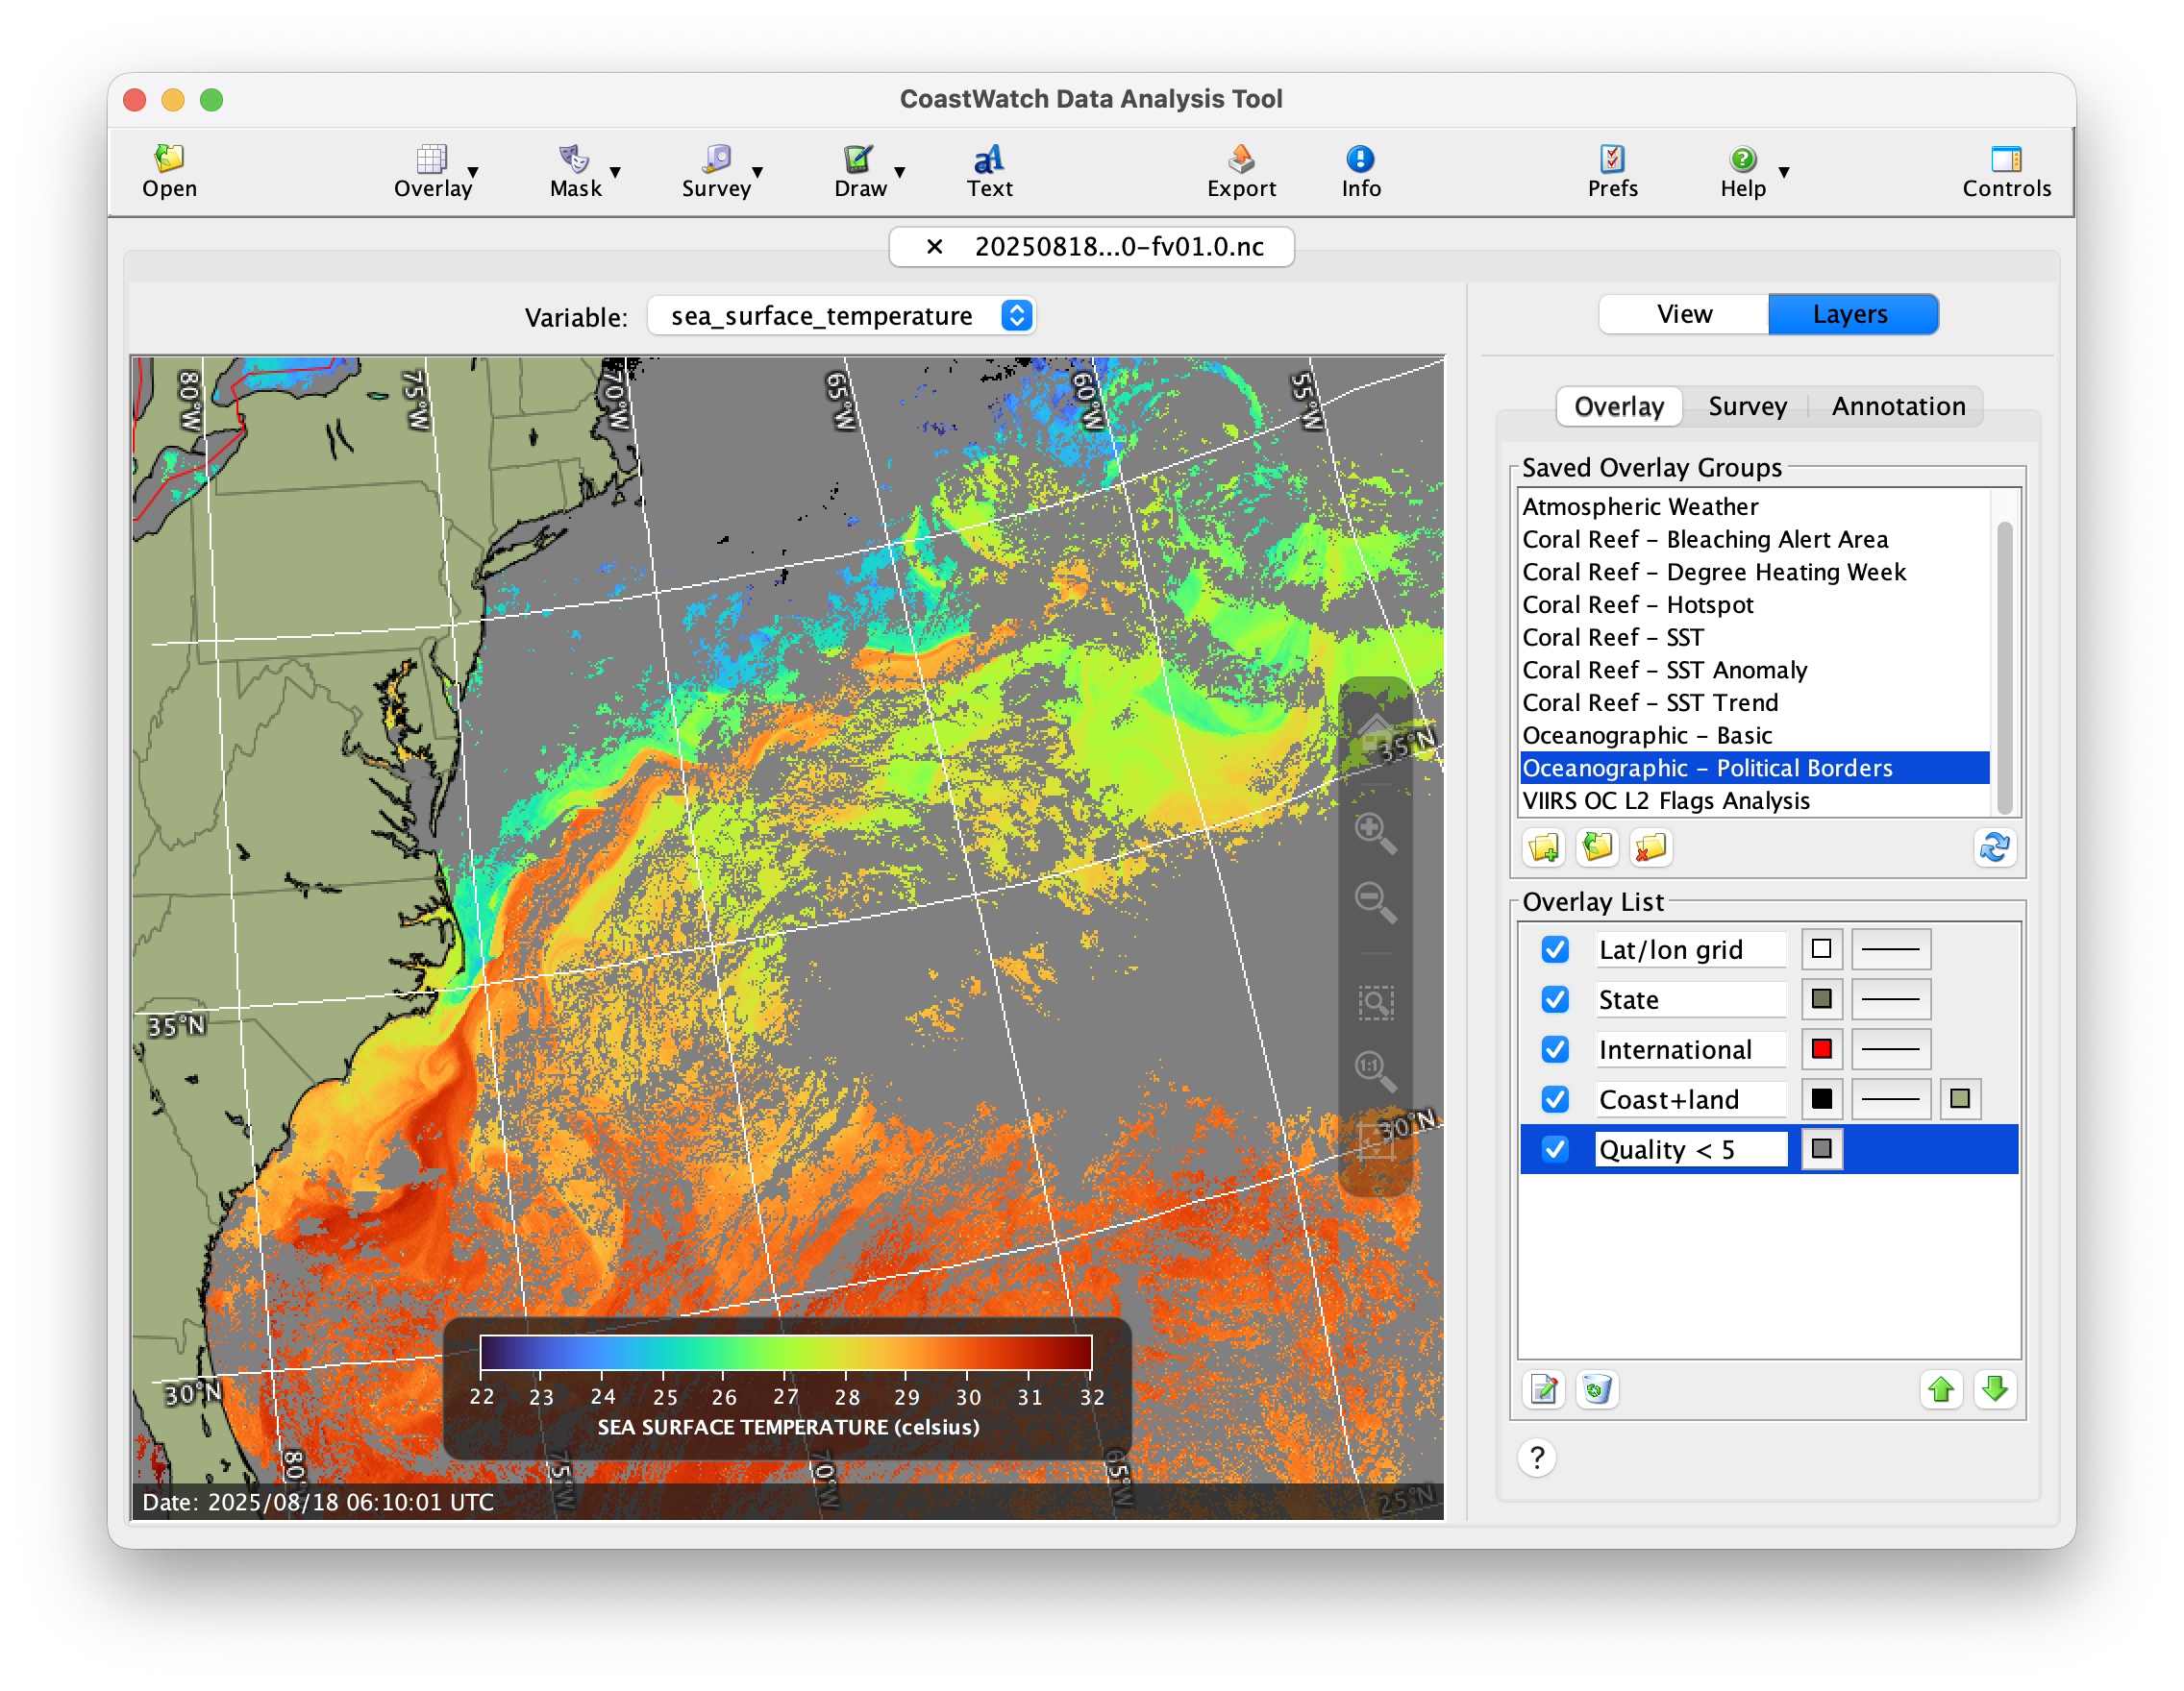Expand the Survey toolbar dropdown arrow

click(758, 172)
